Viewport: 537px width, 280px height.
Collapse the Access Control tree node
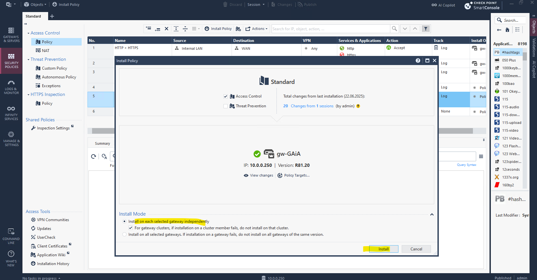pyautogui.click(x=29, y=33)
